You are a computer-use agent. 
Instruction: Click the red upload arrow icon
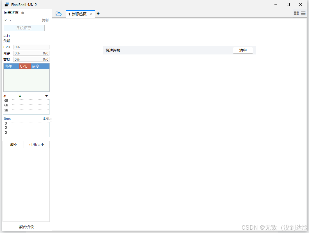click(5, 96)
